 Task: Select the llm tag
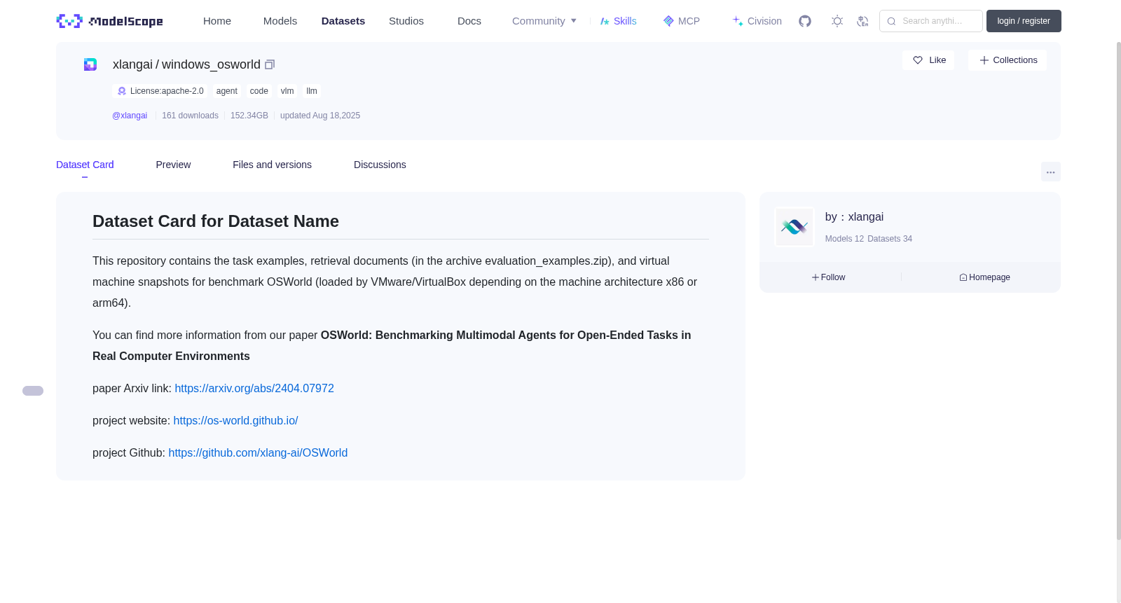pos(312,91)
